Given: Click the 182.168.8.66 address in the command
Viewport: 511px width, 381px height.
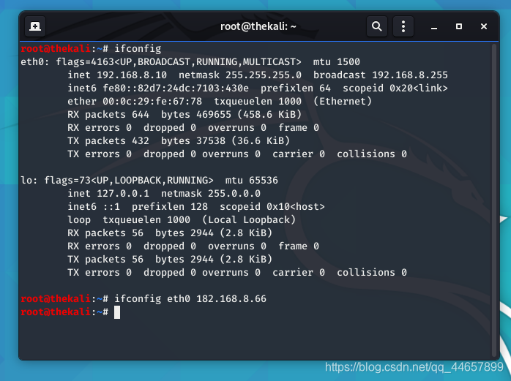Looking at the screenshot, I should [x=231, y=299].
